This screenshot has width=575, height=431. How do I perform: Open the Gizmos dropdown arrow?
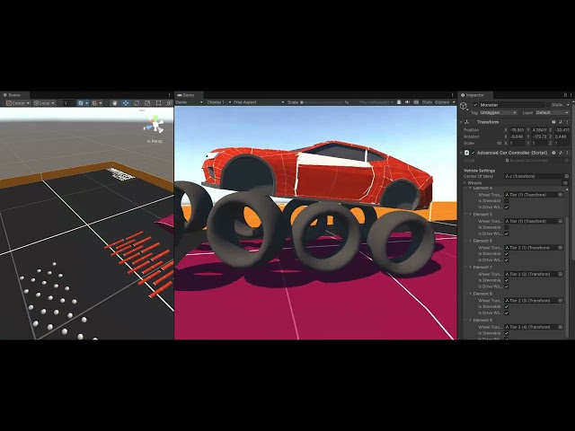454,102
